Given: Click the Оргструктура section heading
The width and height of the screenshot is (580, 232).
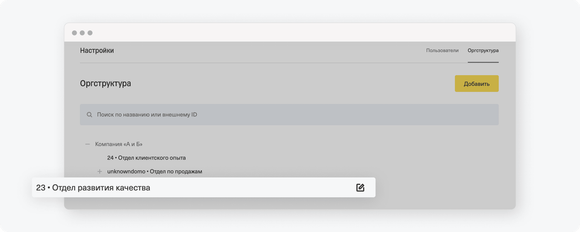Looking at the screenshot, I should (106, 83).
